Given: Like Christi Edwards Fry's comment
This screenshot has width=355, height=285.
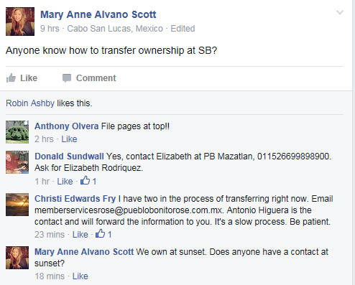Looking at the screenshot, I should (x=80, y=235).
